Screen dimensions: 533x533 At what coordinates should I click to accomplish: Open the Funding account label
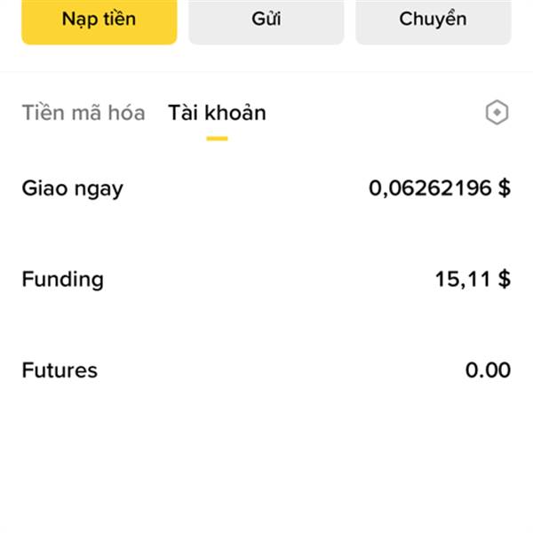[62, 279]
